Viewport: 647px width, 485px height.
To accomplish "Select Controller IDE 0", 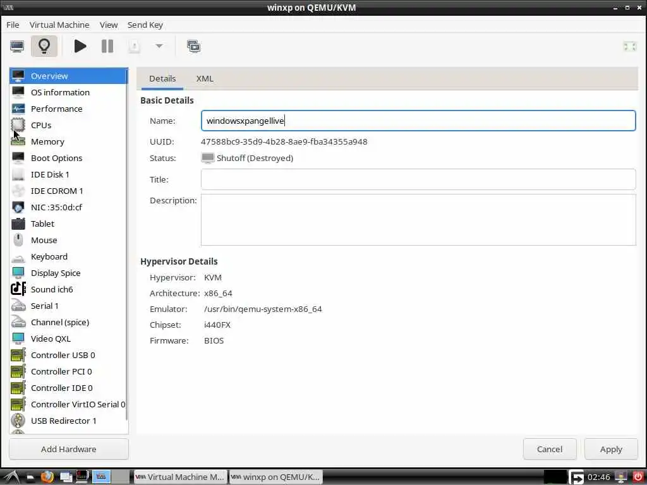I will pos(68,388).
